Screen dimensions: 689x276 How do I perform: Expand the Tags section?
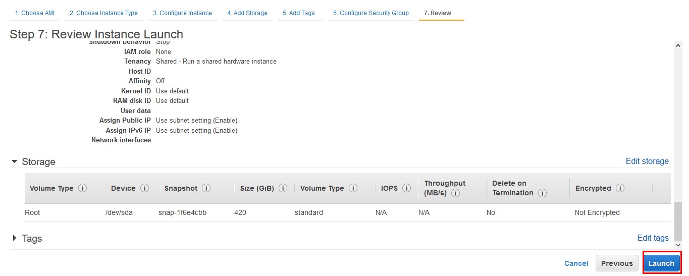pyautogui.click(x=15, y=238)
